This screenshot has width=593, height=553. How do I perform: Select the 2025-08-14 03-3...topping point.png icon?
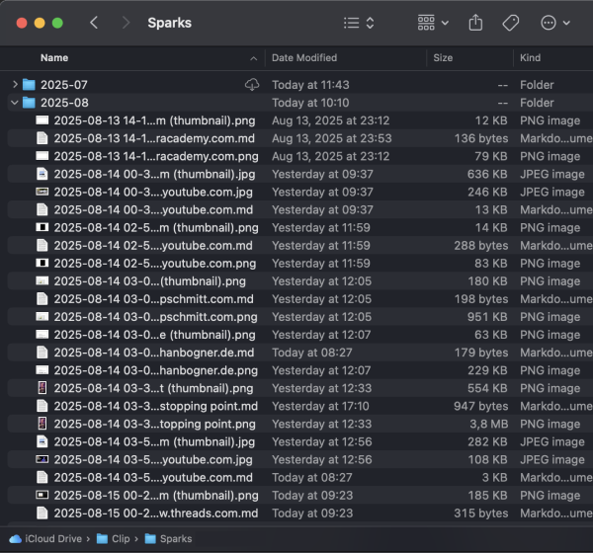click(x=42, y=424)
